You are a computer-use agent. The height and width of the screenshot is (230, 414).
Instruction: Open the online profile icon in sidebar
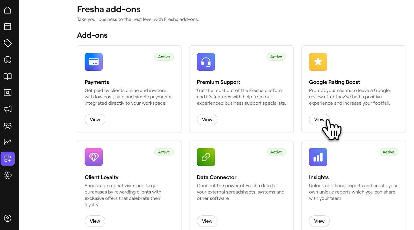7,93
